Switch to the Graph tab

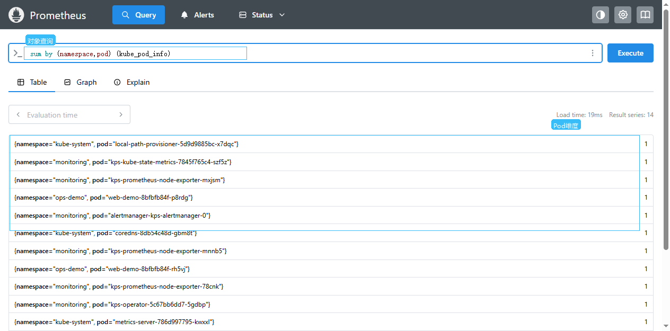click(x=80, y=82)
